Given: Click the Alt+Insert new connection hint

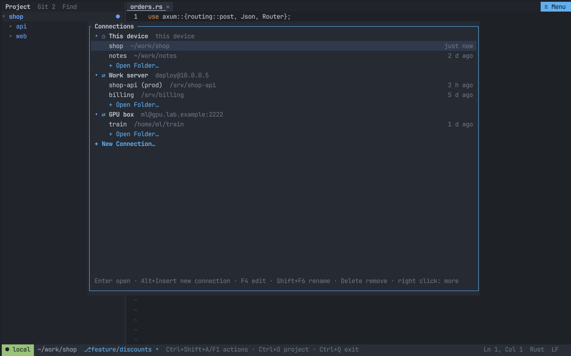Looking at the screenshot, I should click(186, 281).
